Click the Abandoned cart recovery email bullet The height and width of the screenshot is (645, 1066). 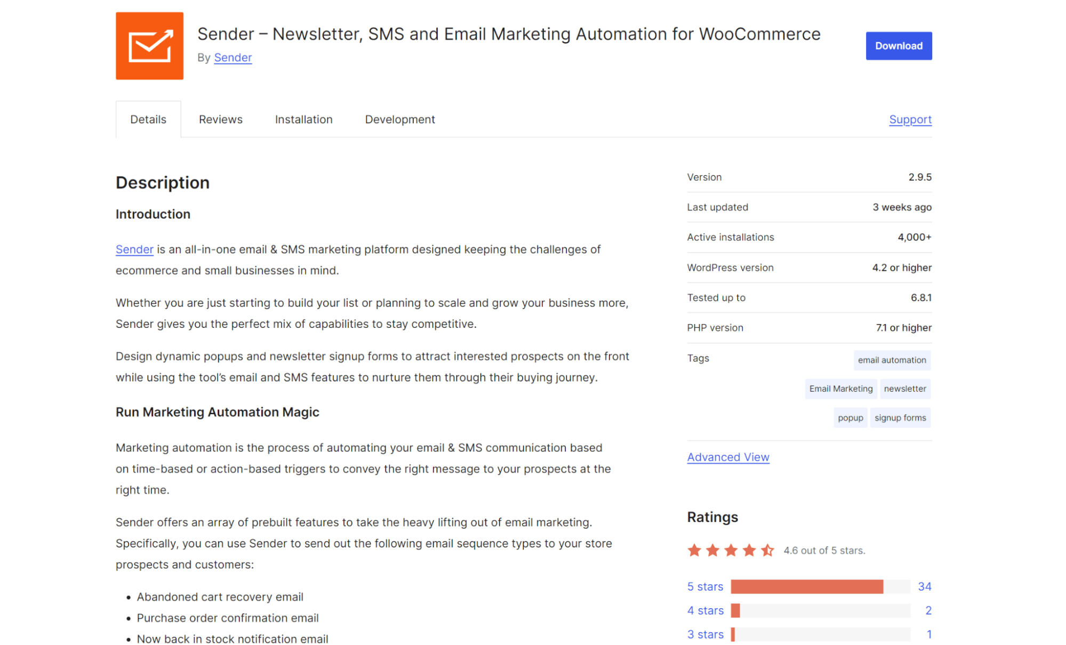(x=220, y=597)
